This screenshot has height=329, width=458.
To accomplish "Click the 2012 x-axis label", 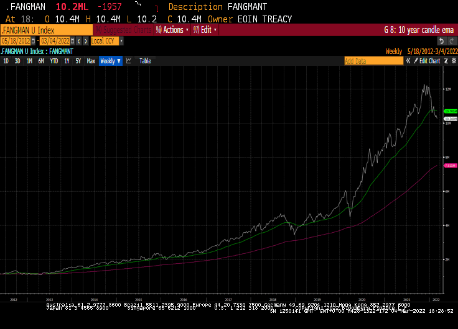I will pos(14,300).
